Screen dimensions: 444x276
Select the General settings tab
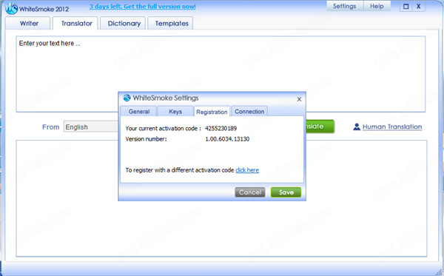(x=139, y=112)
